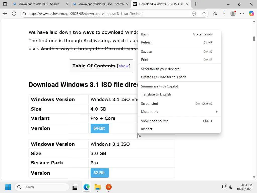This screenshot has width=257, height=193.
Task: Open the Downloads icon
Action: pyautogui.click(x=224, y=14)
